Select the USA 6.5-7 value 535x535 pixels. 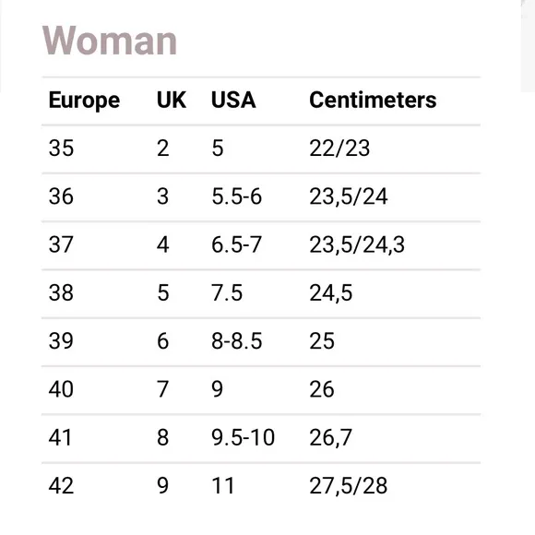point(236,244)
